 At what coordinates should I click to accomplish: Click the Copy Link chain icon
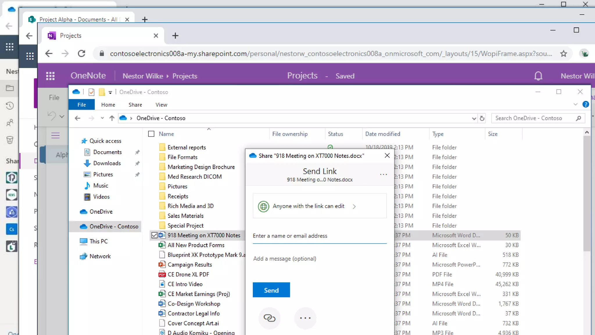tap(269, 318)
